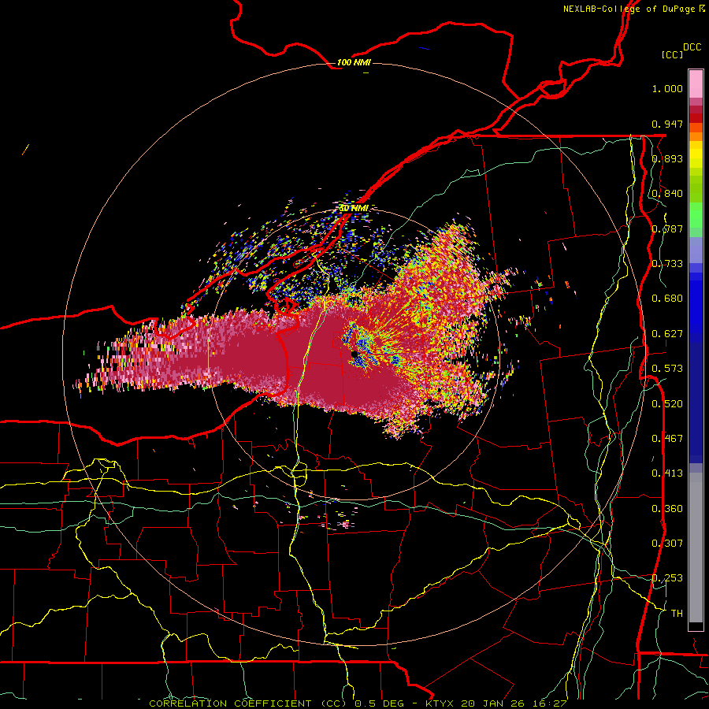Select the 0.573 legend value

point(667,369)
